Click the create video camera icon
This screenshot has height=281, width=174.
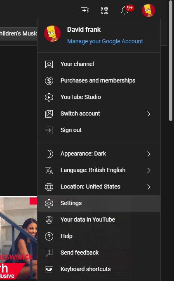85,10
